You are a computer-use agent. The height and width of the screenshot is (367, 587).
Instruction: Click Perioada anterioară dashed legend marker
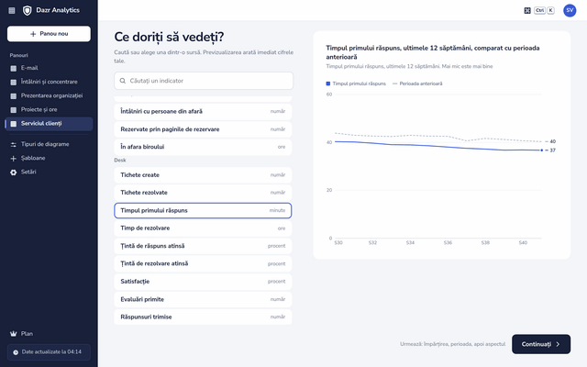tap(394, 83)
